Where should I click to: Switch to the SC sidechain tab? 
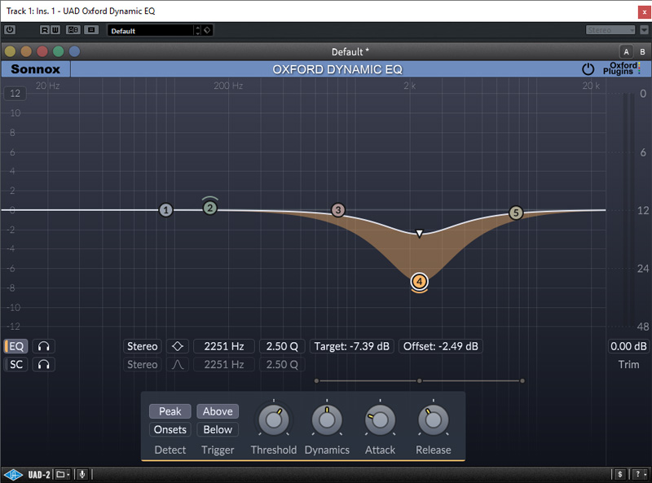16,365
